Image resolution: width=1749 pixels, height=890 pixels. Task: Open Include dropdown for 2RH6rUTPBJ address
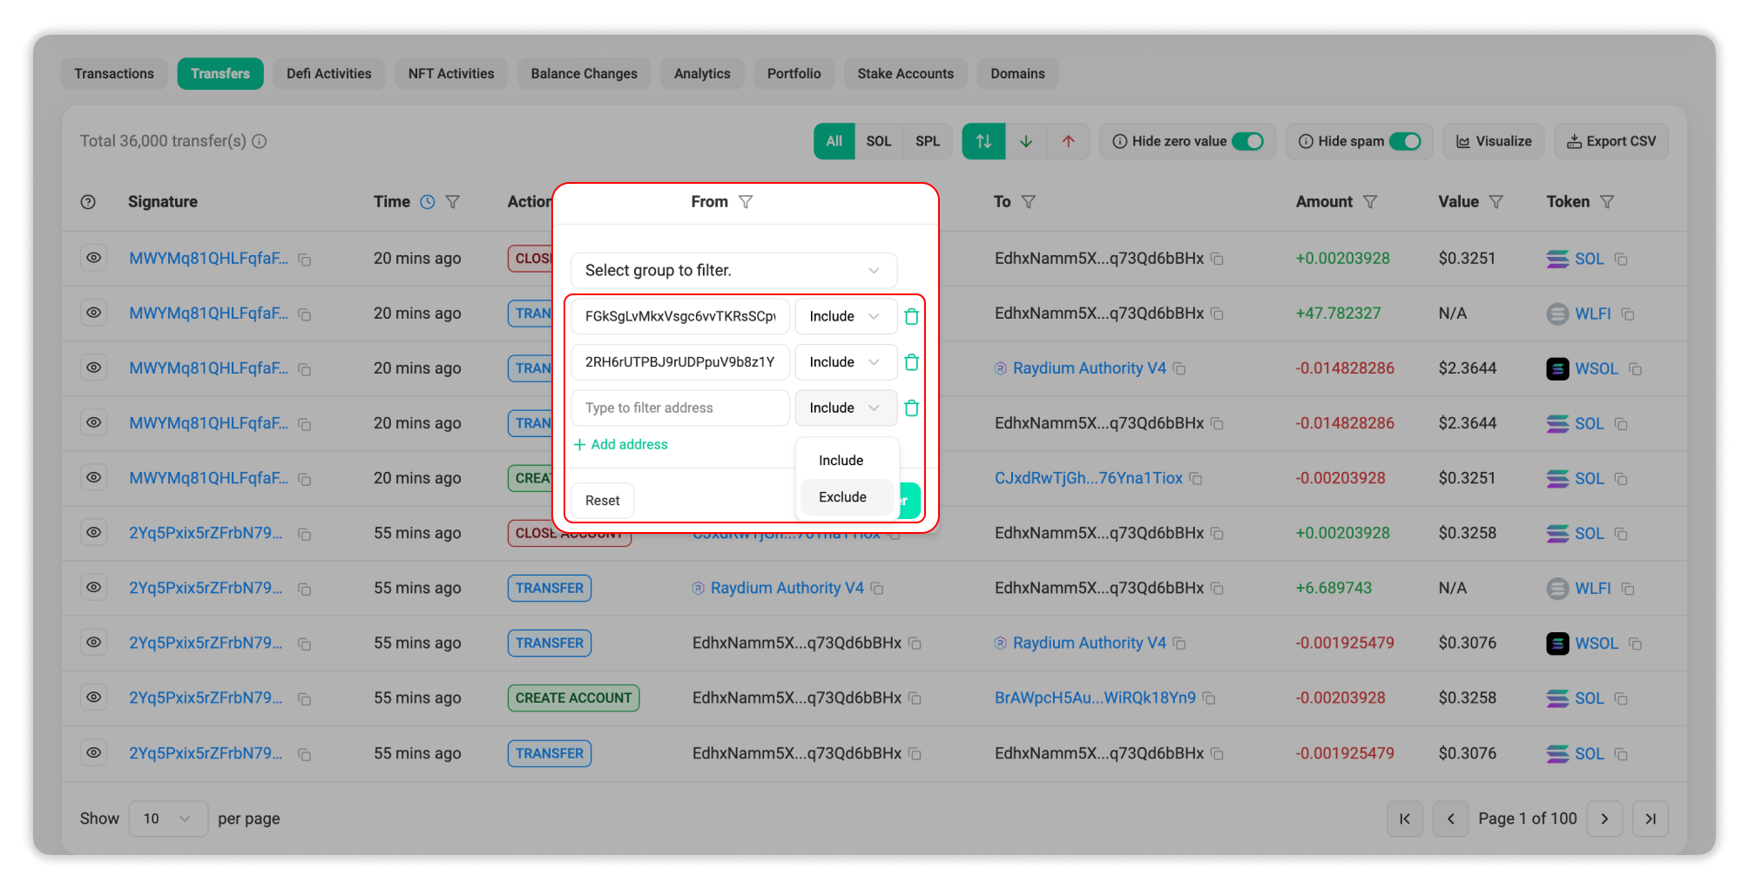(845, 362)
